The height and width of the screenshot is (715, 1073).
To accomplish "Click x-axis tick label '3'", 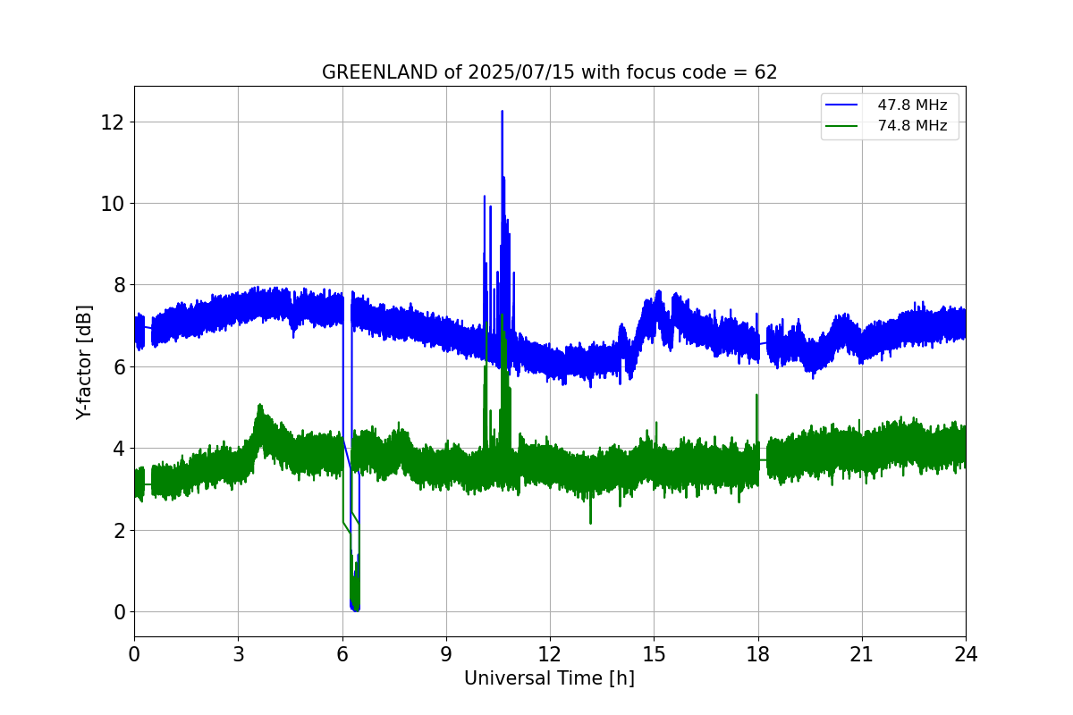I will click(238, 654).
